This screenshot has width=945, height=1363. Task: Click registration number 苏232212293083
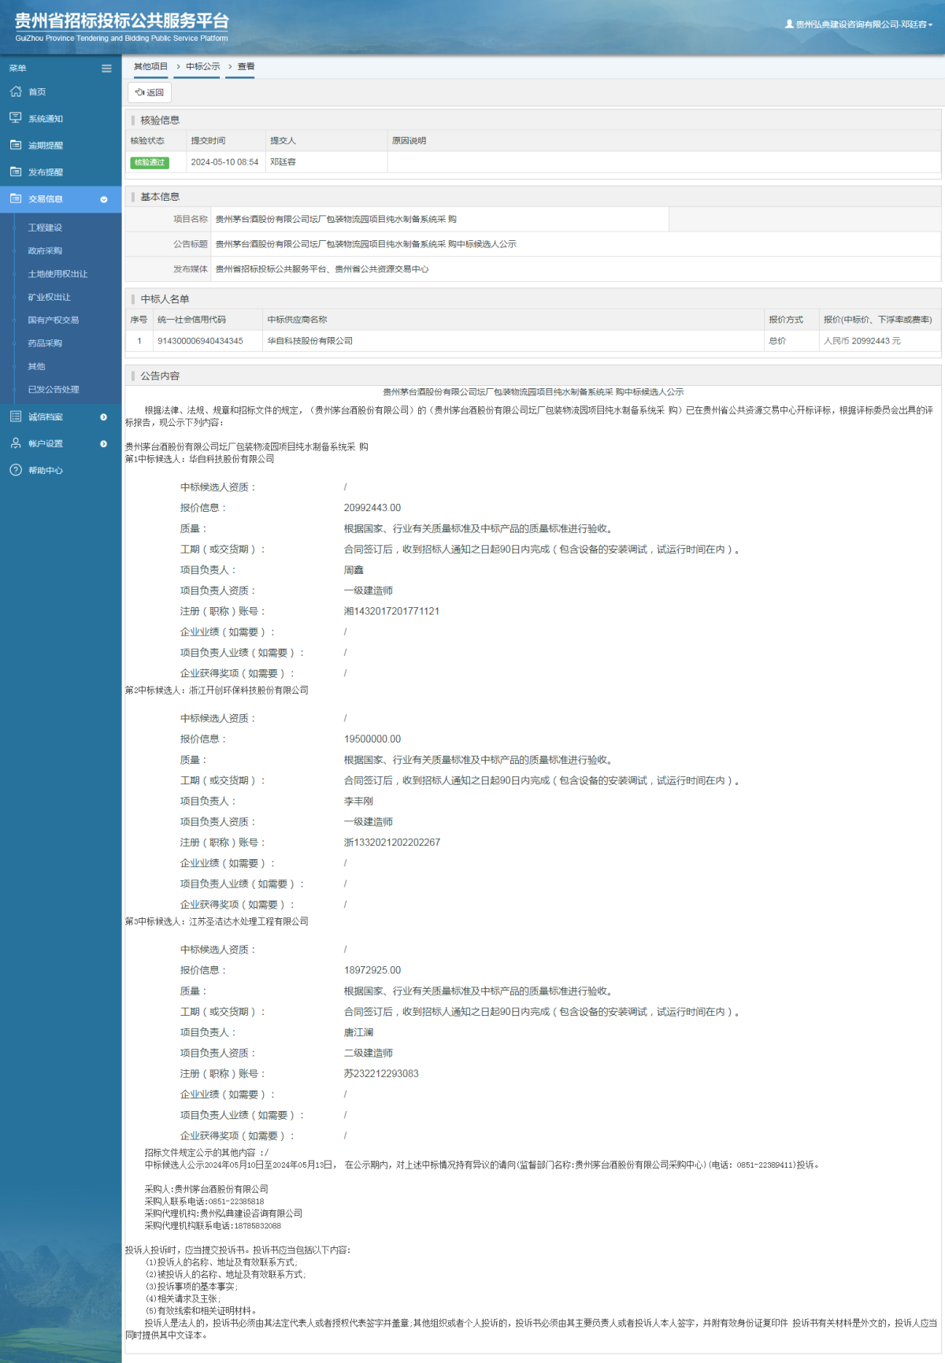tap(381, 1074)
